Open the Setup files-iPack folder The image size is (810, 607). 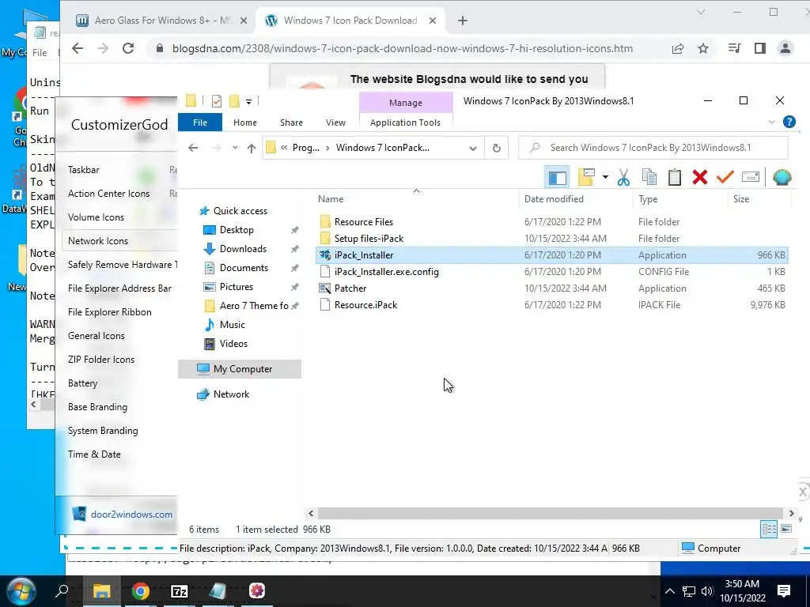pyautogui.click(x=369, y=239)
